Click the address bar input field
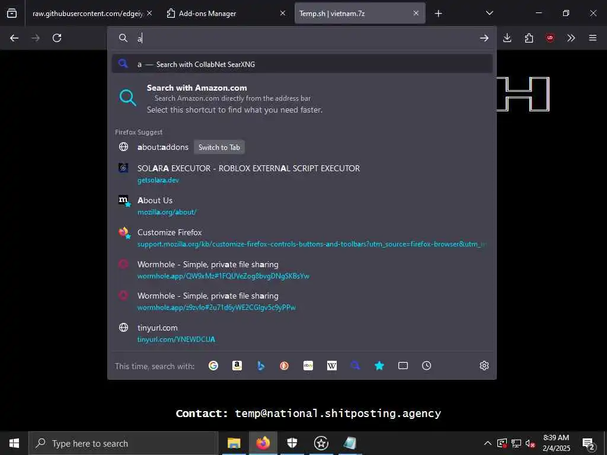Screen dimensions: 607x455 (306, 38)
